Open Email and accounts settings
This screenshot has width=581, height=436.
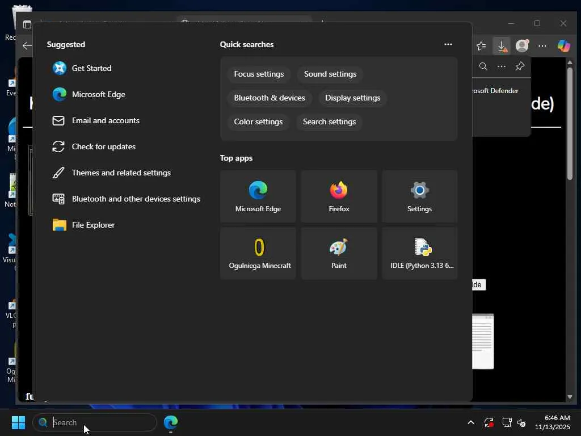coord(96,120)
